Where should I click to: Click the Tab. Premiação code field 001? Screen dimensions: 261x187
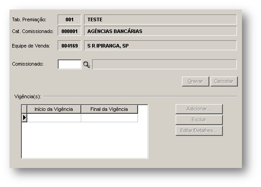pos(69,19)
